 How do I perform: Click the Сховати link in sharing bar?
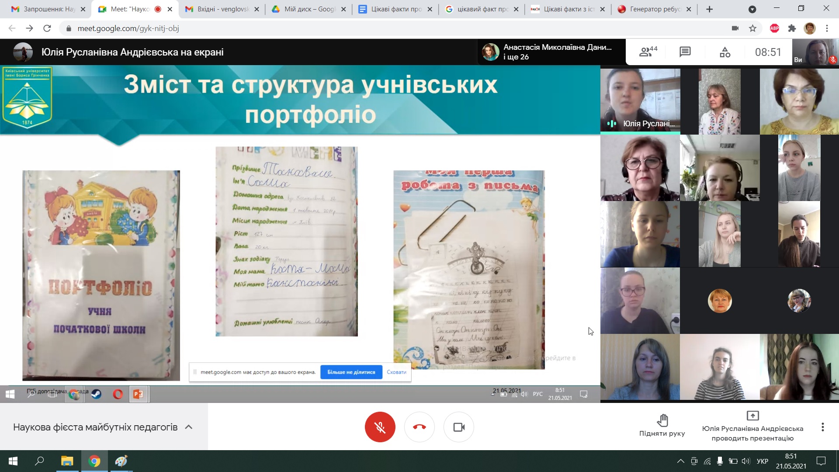(x=396, y=372)
